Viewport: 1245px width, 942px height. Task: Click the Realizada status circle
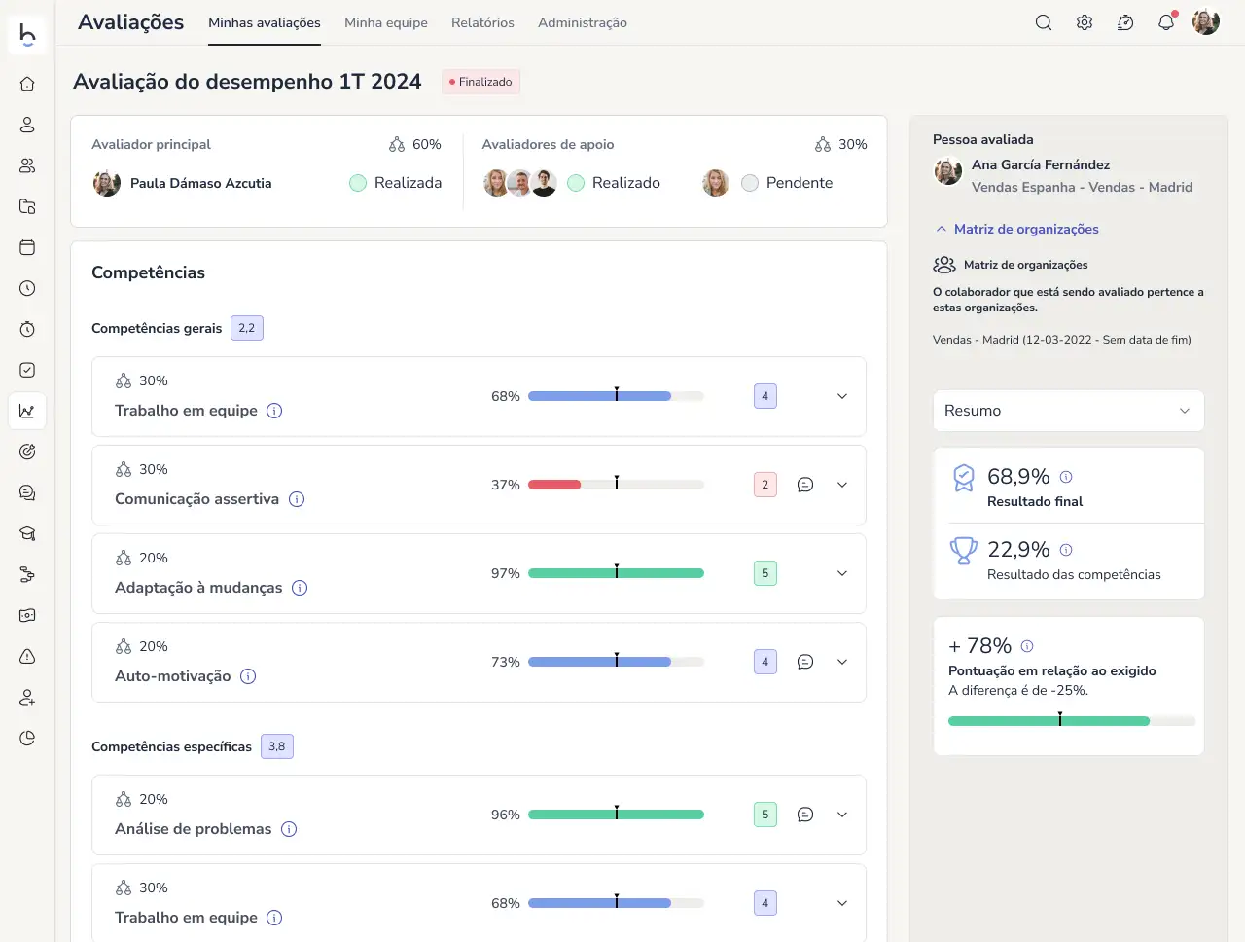click(x=358, y=183)
